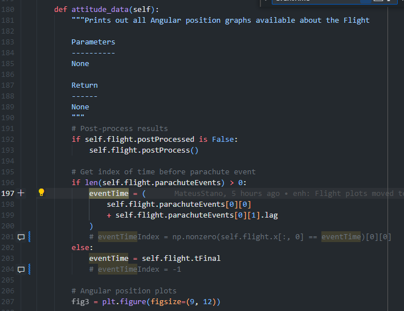Viewport: 404px width, 311px height.
Task: Click line number 192 in the gutter
Action: [x=8, y=140]
